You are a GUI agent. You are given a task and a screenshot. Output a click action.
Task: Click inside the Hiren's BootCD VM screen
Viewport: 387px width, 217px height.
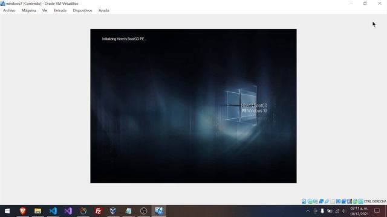tap(193, 106)
